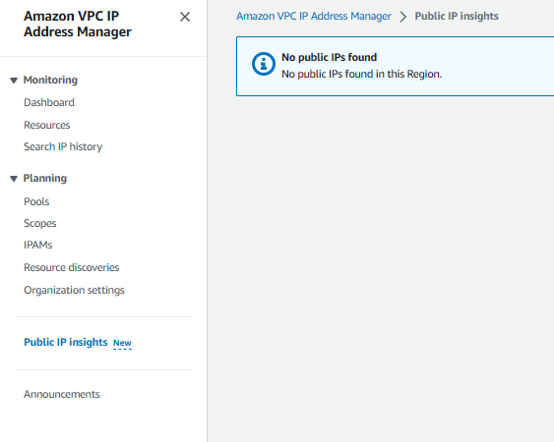Open the Pools page

tap(36, 201)
